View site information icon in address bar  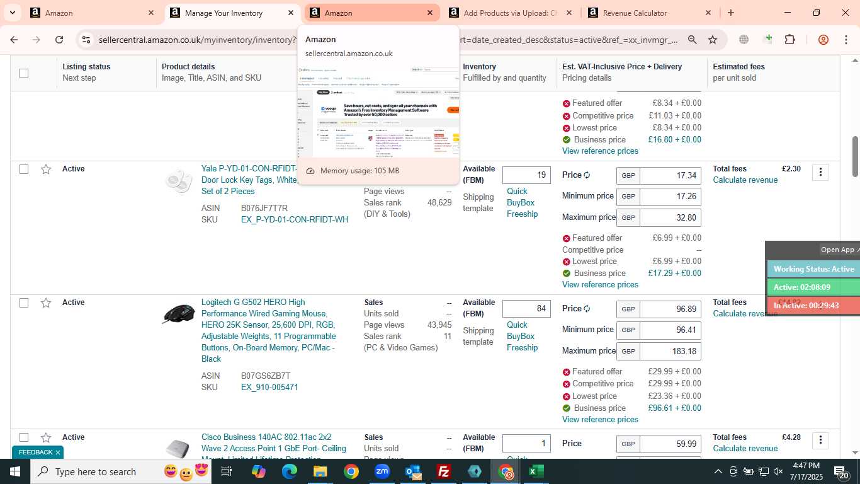coord(86,40)
